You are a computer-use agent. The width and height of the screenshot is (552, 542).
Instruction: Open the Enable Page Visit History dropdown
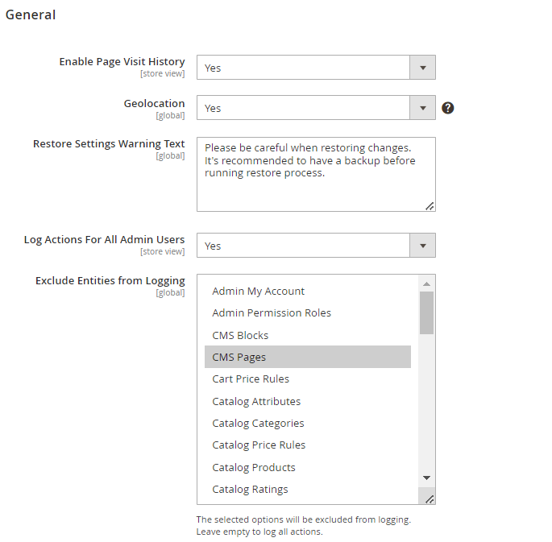316,67
